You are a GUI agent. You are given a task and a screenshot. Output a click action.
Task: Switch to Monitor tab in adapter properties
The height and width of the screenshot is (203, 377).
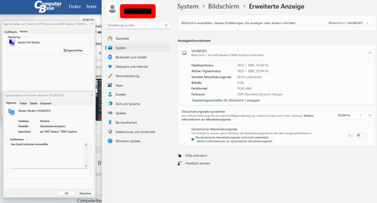(x=24, y=32)
